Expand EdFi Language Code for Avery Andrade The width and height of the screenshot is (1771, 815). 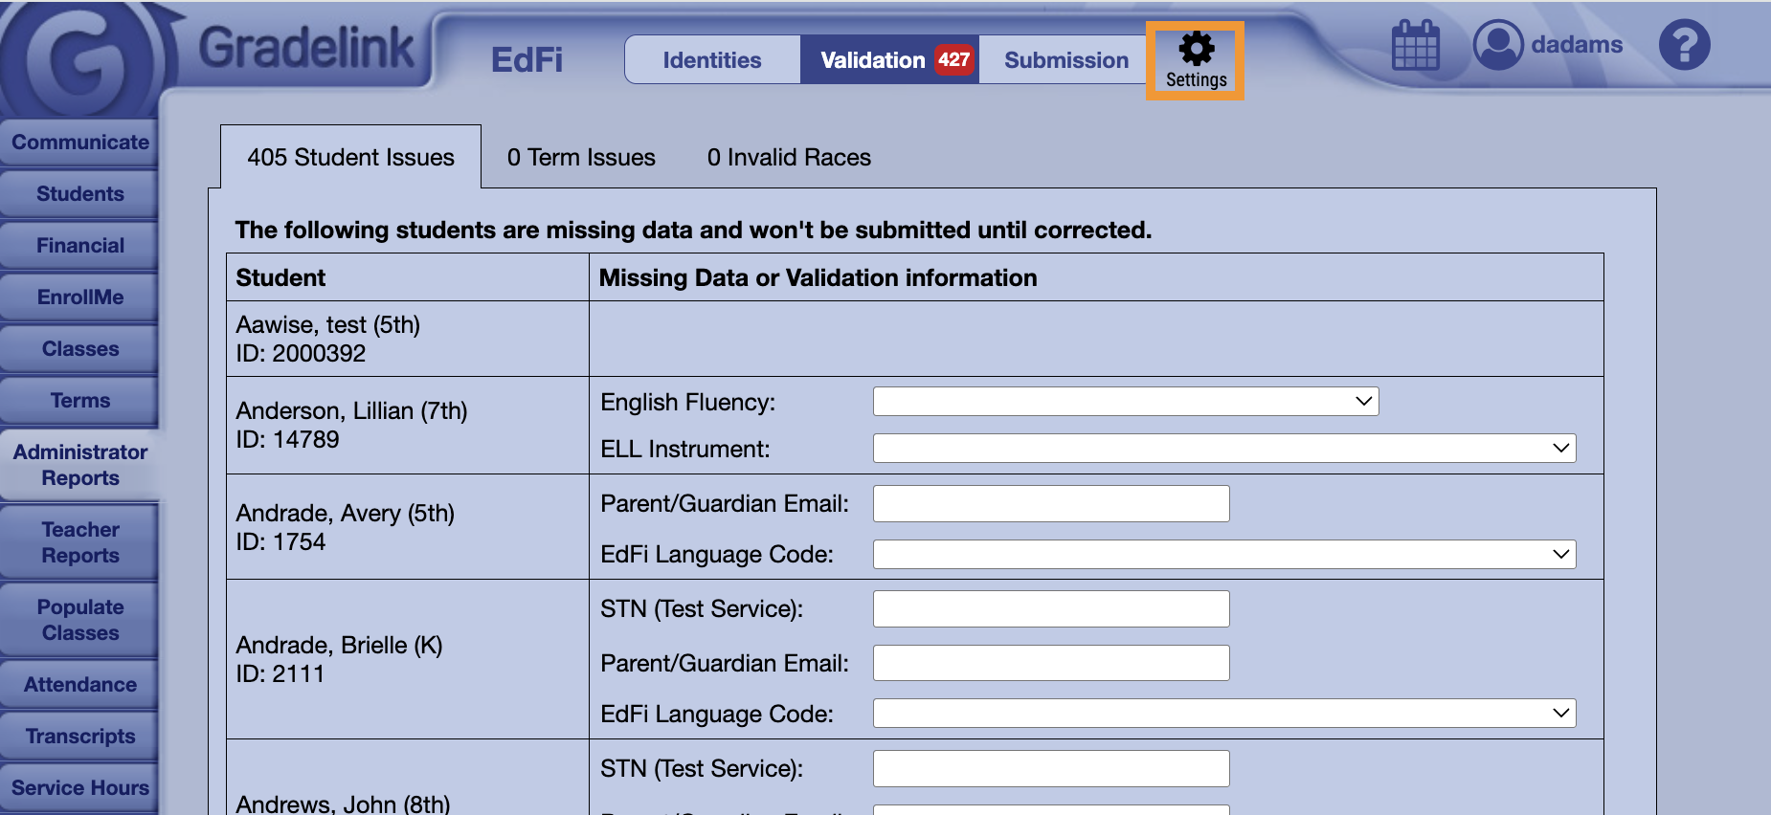1223,555
